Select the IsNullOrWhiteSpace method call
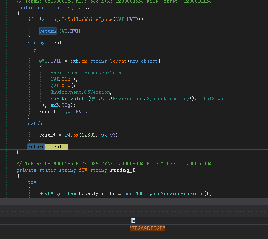Image resolution: width=268 pixels, height=239 pixels. click(87, 19)
